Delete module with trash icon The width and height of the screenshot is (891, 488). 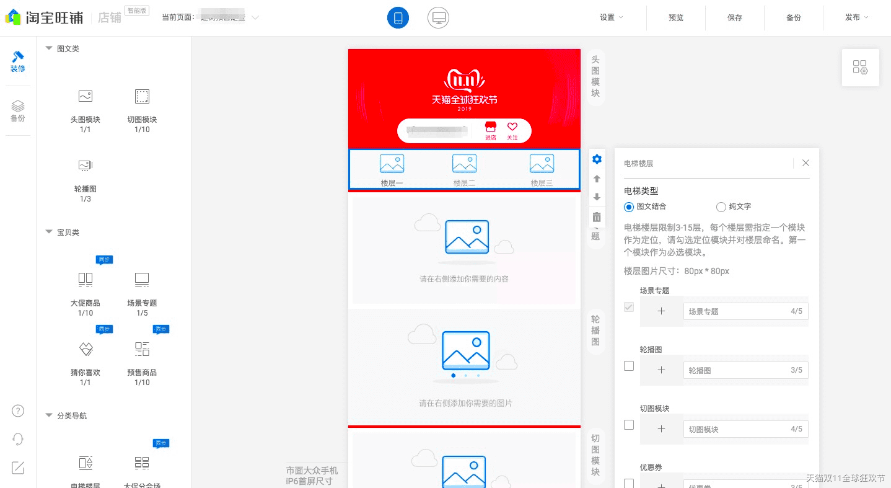[597, 217]
